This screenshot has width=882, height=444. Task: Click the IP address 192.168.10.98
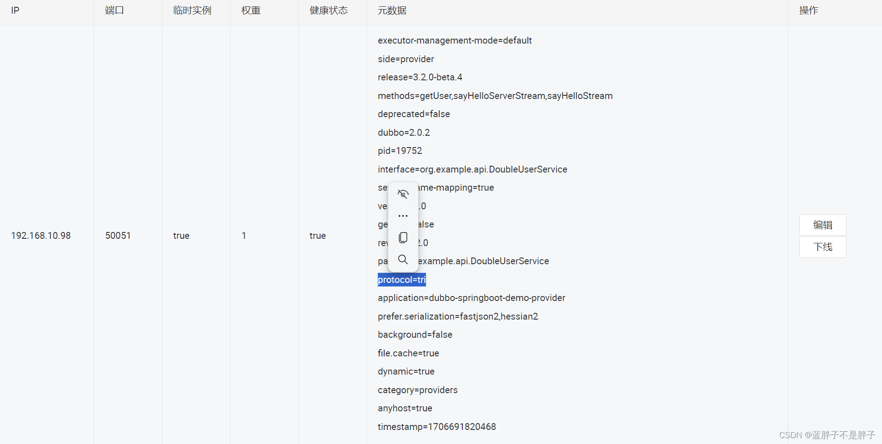(41, 236)
